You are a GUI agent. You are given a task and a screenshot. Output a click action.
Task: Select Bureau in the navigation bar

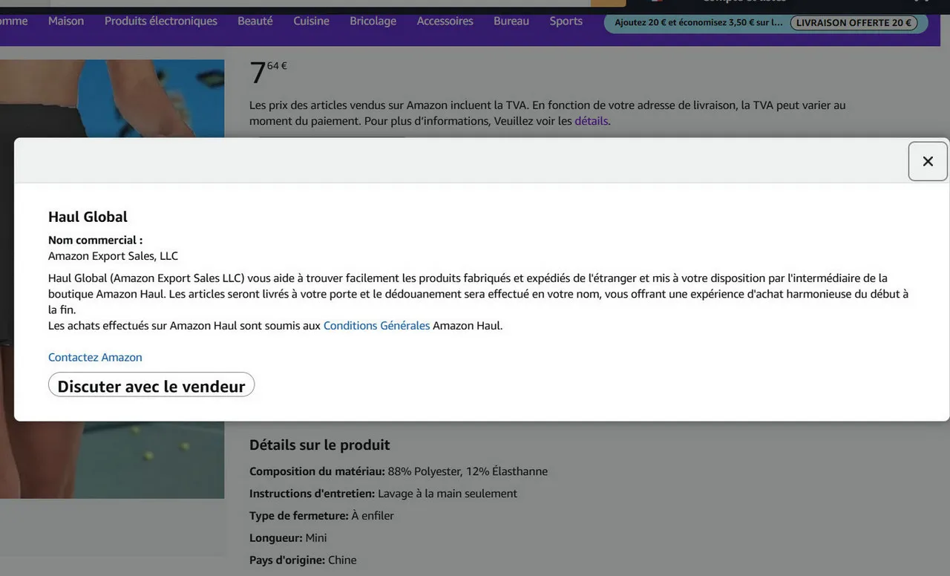pos(511,21)
